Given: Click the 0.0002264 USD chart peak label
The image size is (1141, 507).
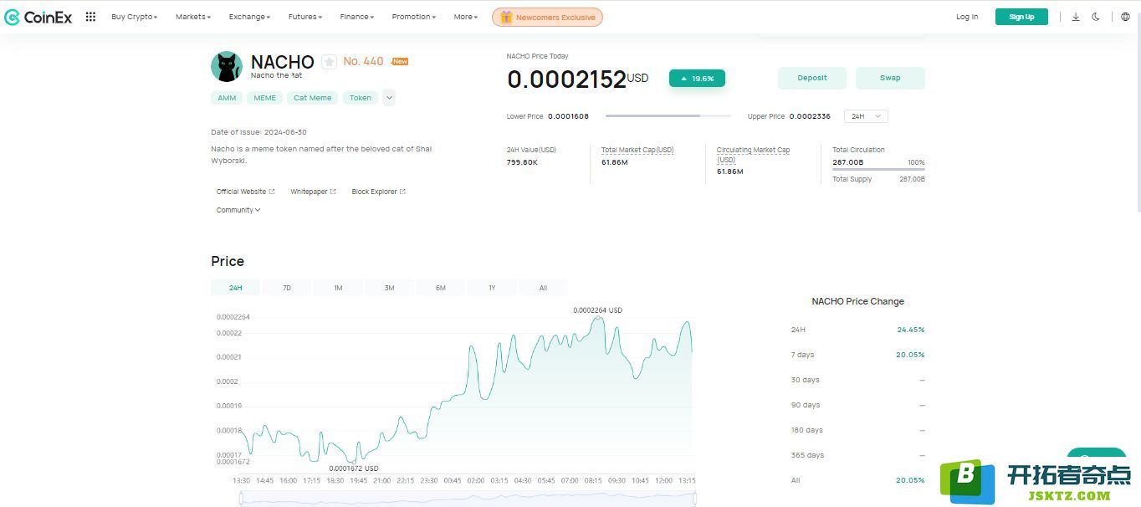Looking at the screenshot, I should click(x=597, y=310).
